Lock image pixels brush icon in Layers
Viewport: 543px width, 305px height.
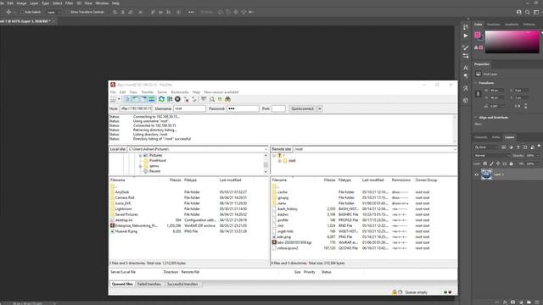(491, 164)
